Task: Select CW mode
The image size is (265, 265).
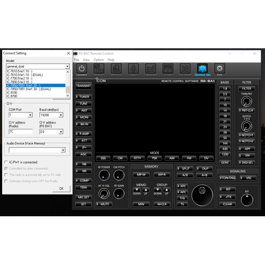Action: click(120, 158)
